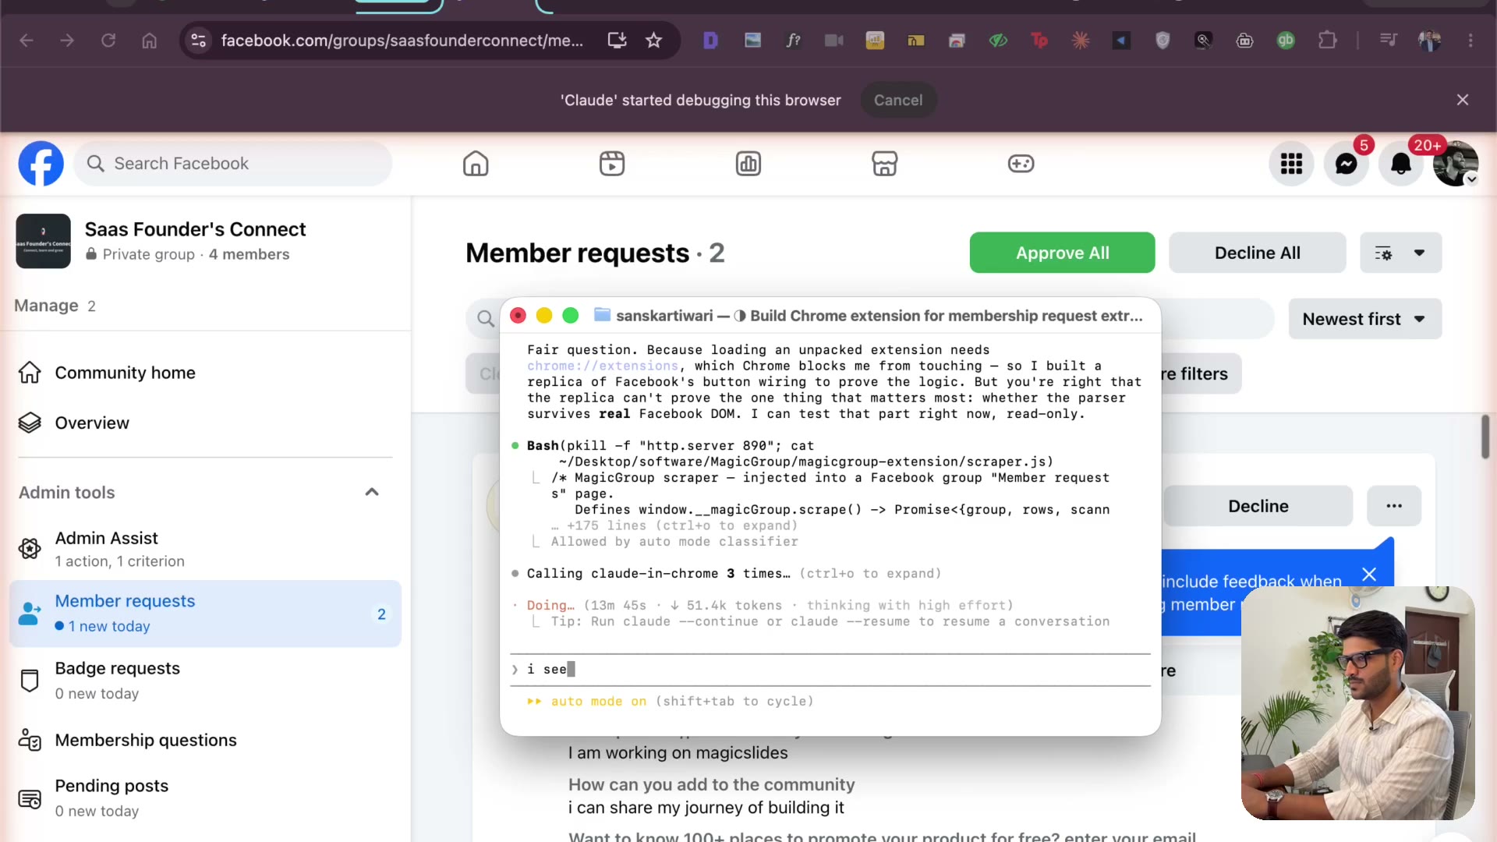Decline this member request

tap(1258, 506)
